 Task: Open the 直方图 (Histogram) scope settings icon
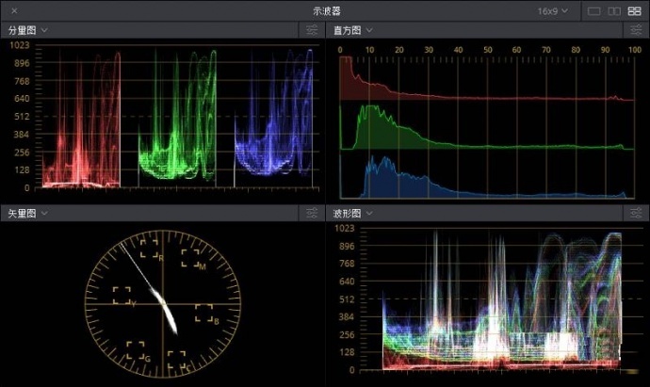(637, 30)
